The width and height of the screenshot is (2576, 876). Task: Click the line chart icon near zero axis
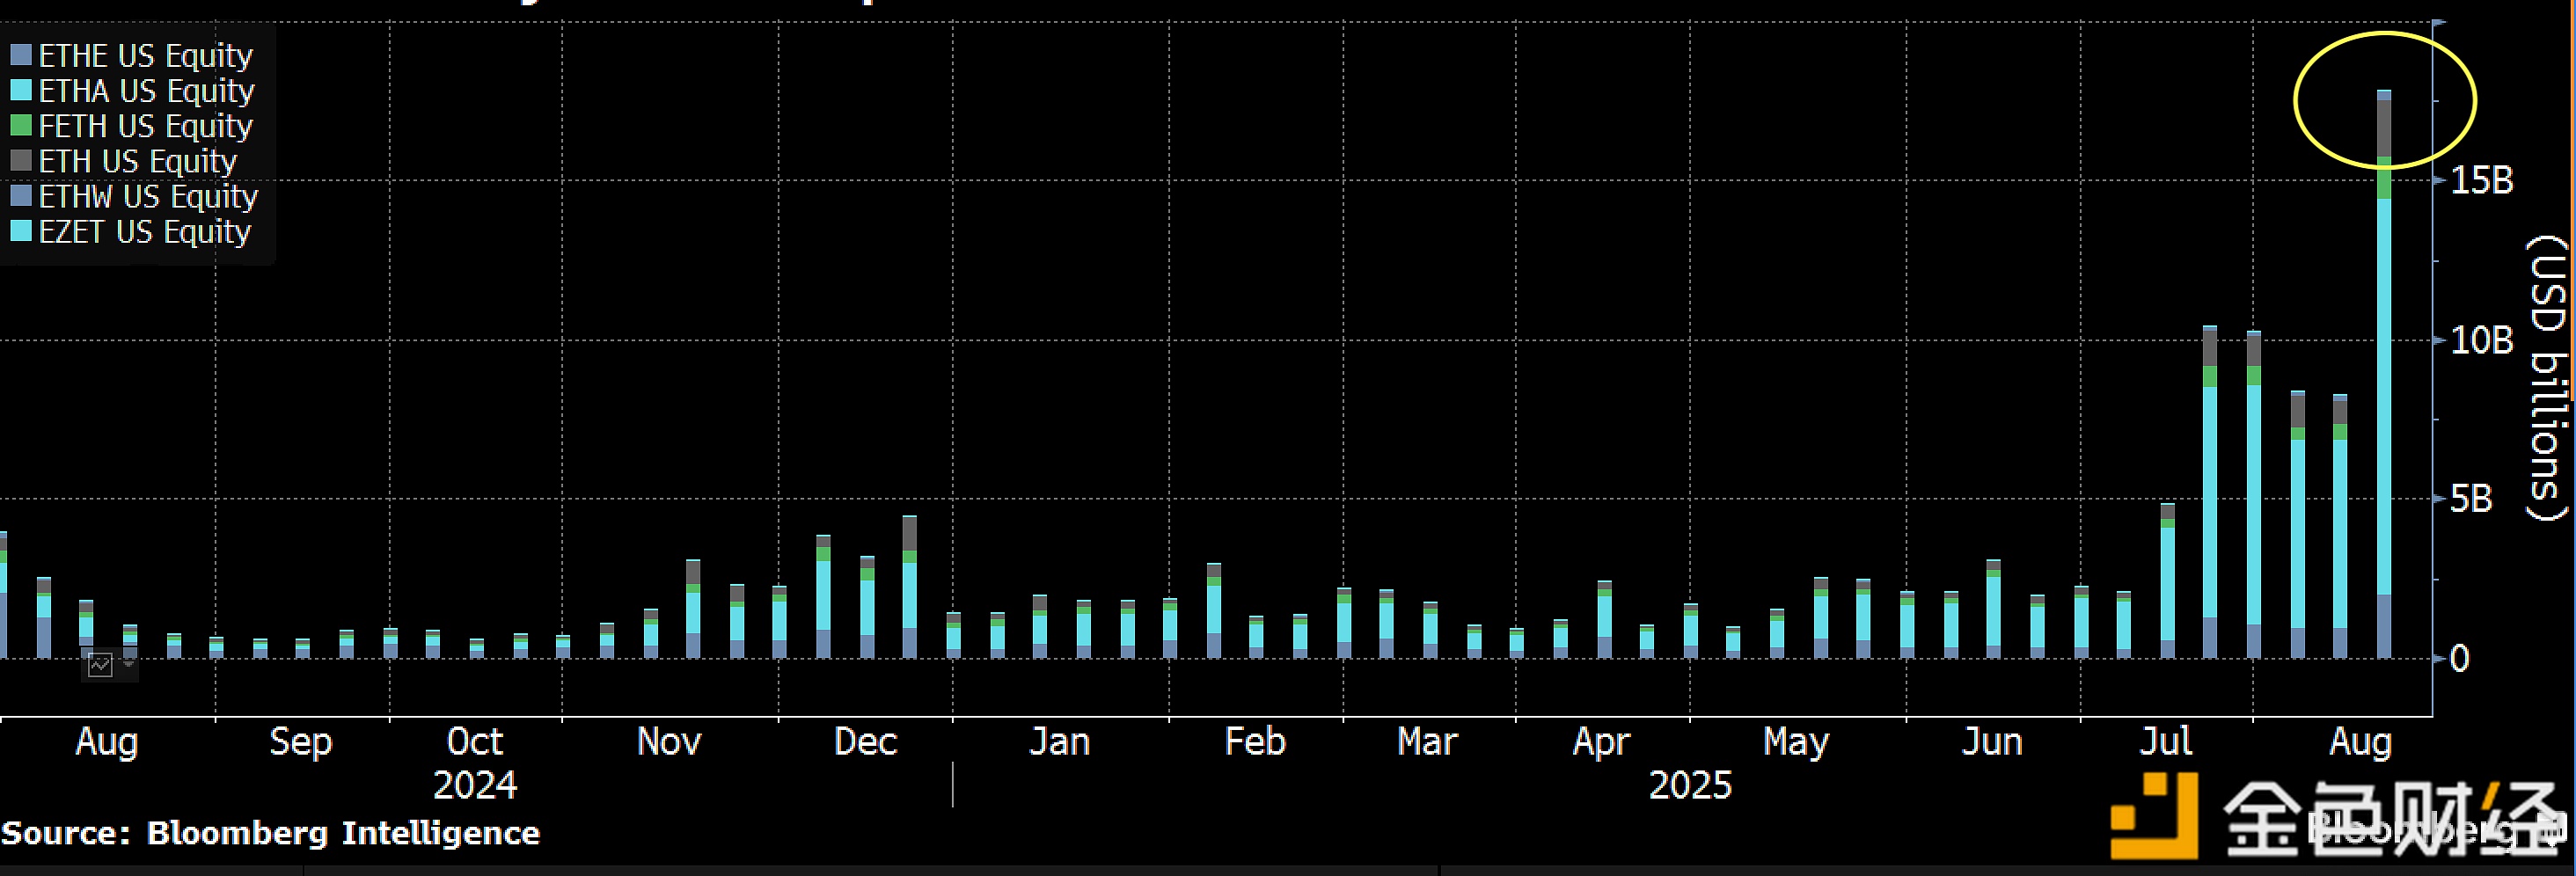[x=100, y=665]
